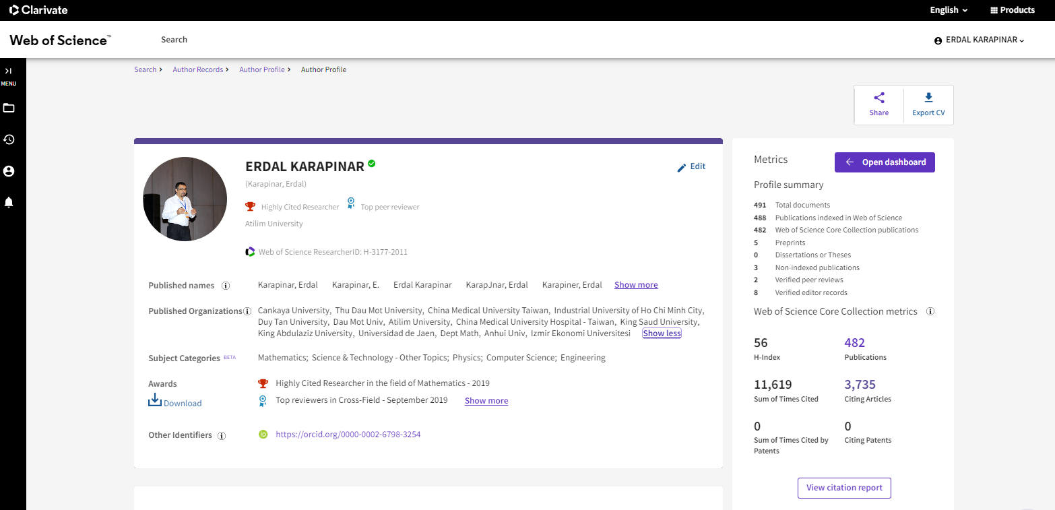Open the ORCID profile link
Viewport: 1055px width, 510px height.
point(348,435)
